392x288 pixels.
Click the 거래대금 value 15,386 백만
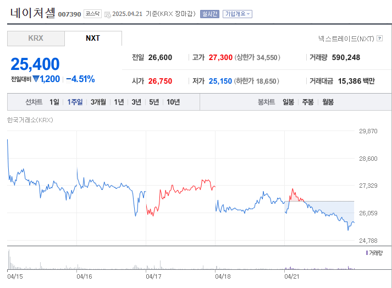click(356, 81)
